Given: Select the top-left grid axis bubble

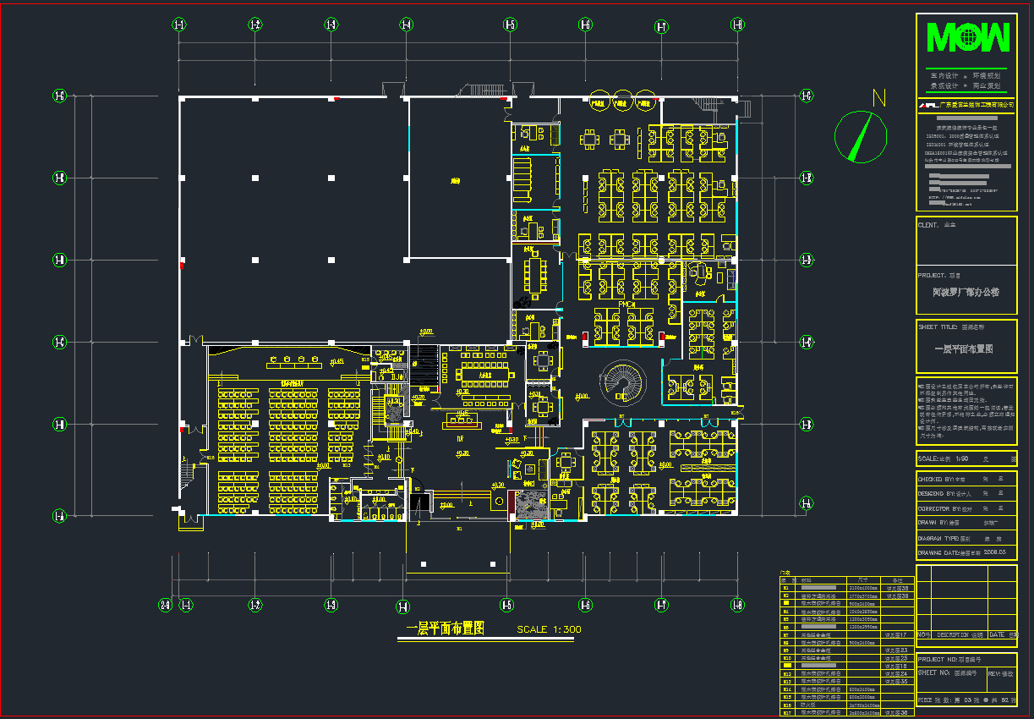Looking at the screenshot, I should coord(179,25).
